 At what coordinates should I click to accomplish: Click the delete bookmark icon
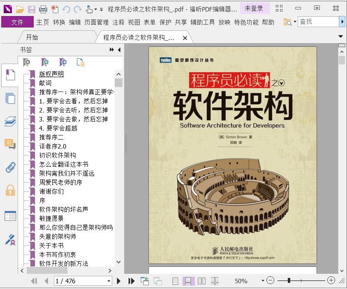click(x=26, y=62)
